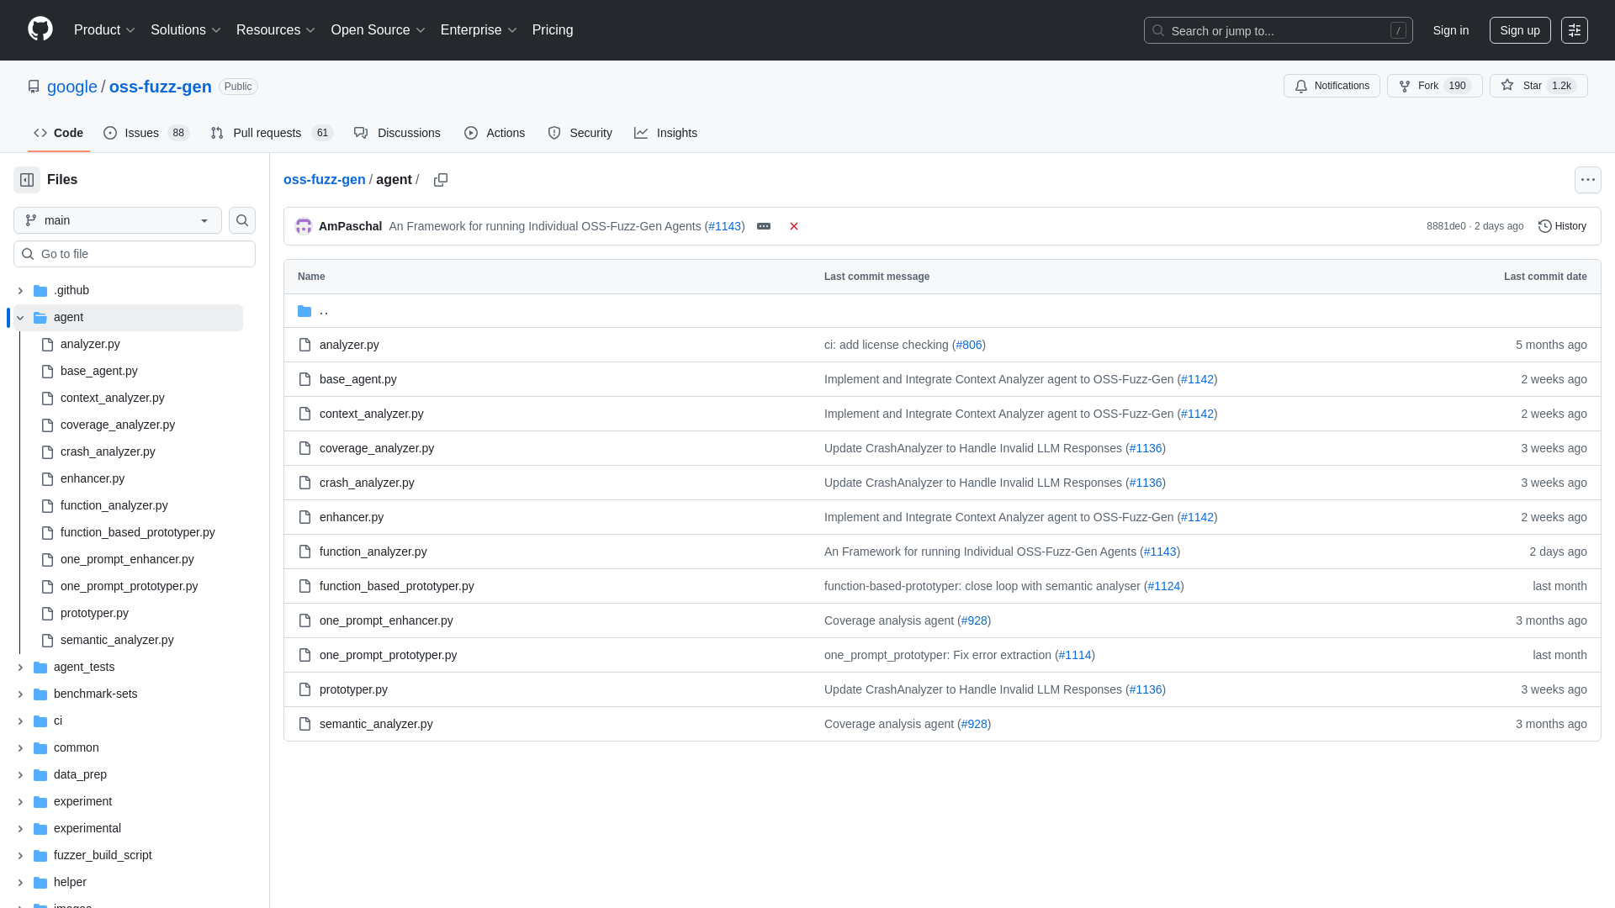The image size is (1615, 908).
Task: Focus the Go to file input
Action: [x=135, y=254]
